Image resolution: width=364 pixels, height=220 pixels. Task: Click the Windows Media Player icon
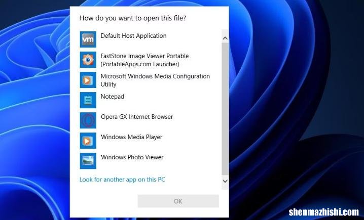pyautogui.click(x=88, y=141)
